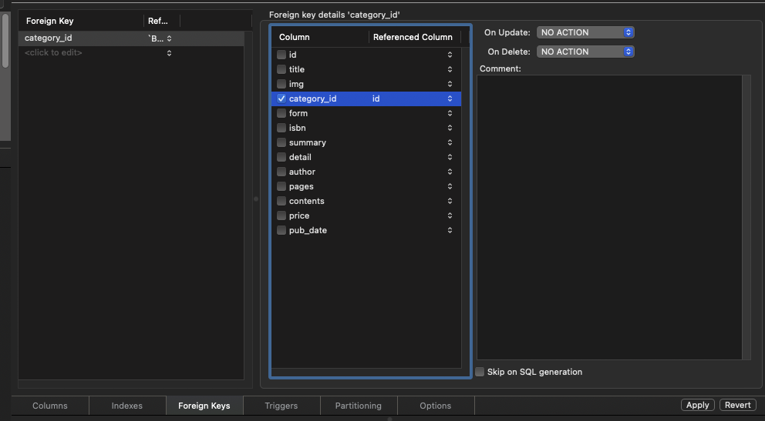765x421 pixels.
Task: Open referenced column stepper for pub_date row
Action: 450,229
